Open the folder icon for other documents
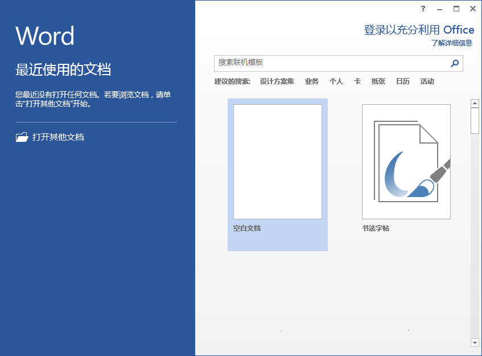 22,137
